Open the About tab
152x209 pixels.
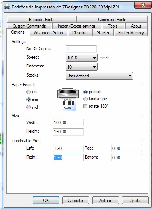pos(136,26)
